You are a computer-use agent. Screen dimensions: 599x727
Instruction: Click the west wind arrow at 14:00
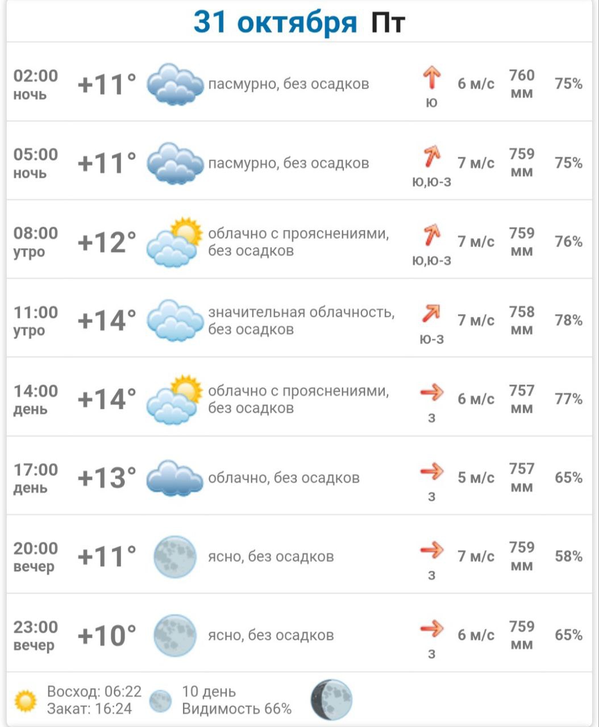432,392
